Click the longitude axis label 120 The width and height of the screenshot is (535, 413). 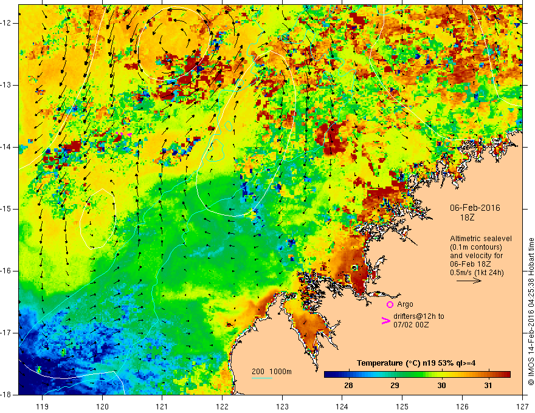102,406
